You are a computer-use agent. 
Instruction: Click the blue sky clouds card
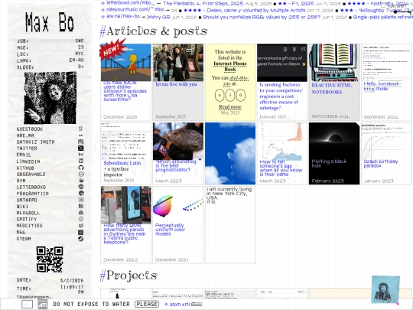230,153
